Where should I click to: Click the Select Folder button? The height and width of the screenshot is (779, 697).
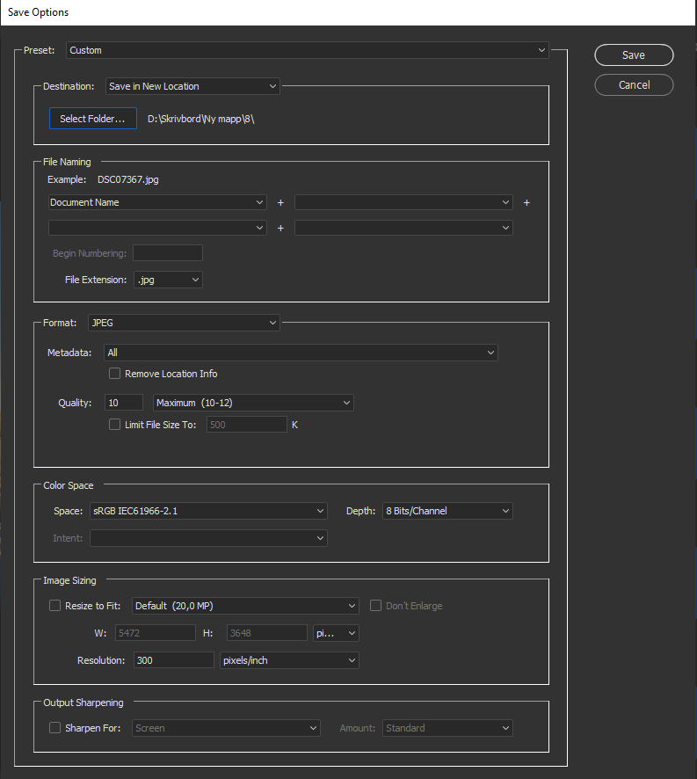(93, 118)
